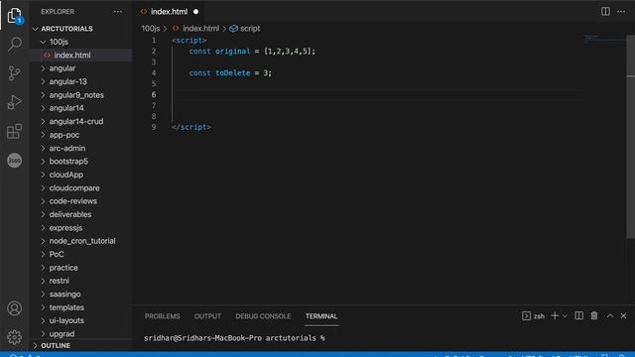Image resolution: width=635 pixels, height=357 pixels.
Task: Expand the OUTLINE section
Action: [x=35, y=346]
